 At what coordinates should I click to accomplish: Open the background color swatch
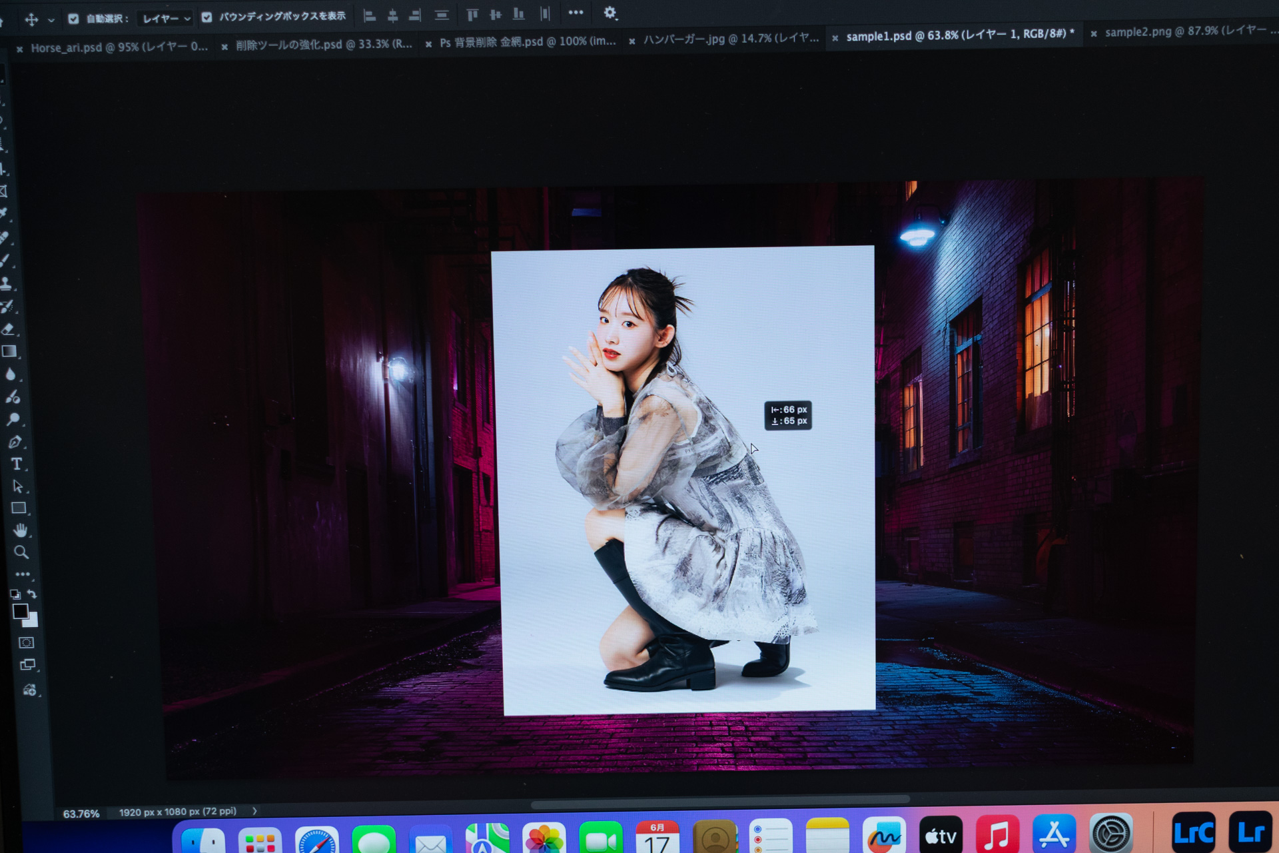pyautogui.click(x=33, y=622)
